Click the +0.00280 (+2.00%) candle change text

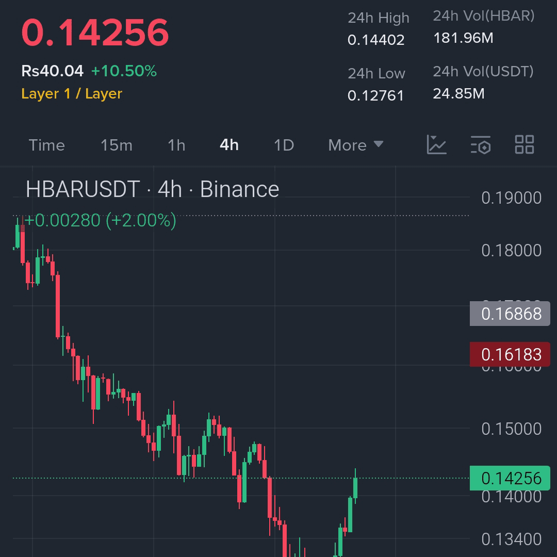click(x=100, y=220)
